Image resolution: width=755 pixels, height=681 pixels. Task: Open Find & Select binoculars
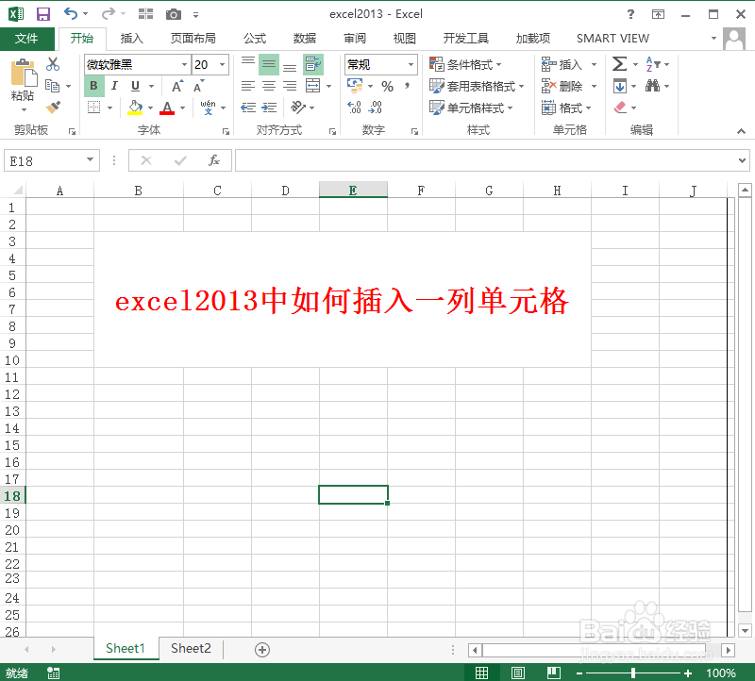[652, 86]
